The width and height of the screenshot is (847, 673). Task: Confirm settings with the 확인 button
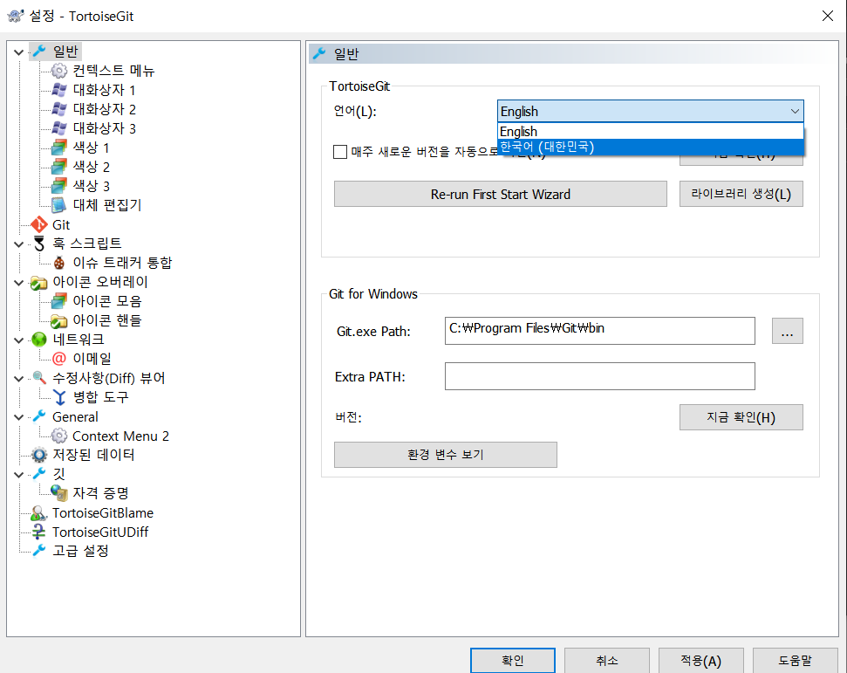[x=513, y=661]
